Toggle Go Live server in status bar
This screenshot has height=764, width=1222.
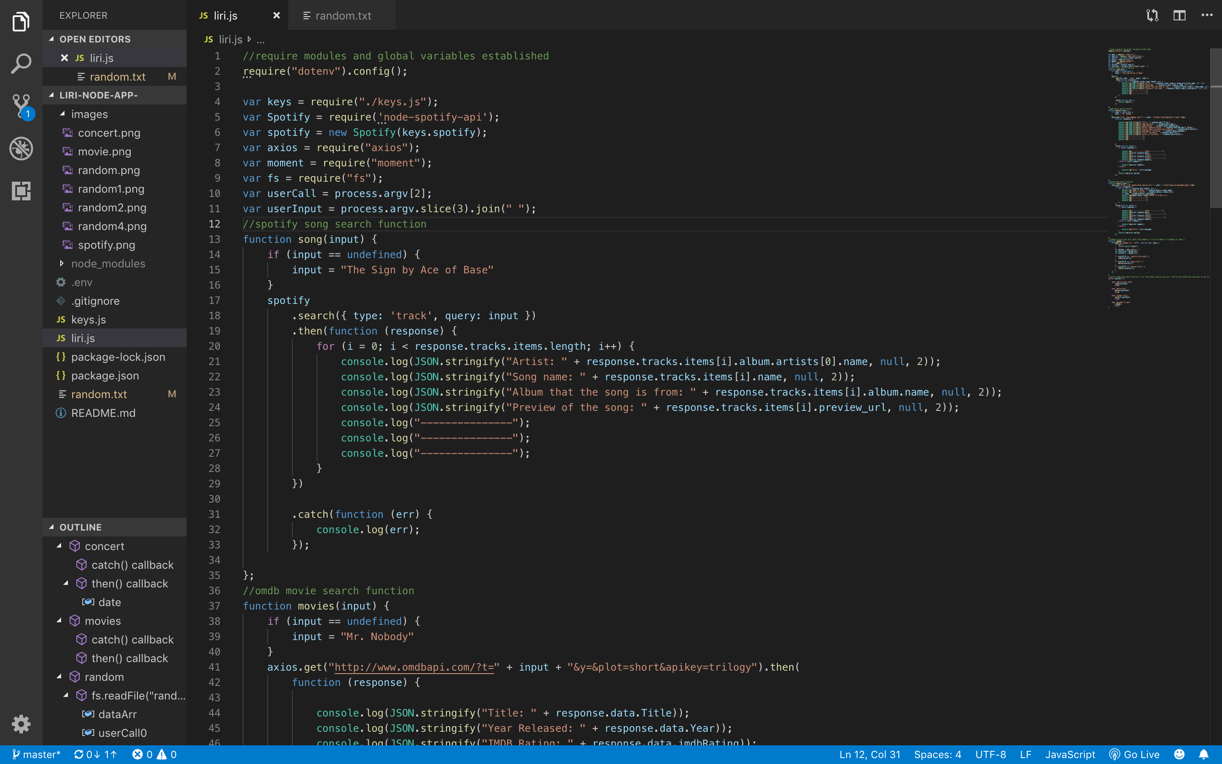click(1134, 754)
